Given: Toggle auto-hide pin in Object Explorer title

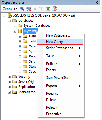Looking at the screenshot, I should coord(92,3).
